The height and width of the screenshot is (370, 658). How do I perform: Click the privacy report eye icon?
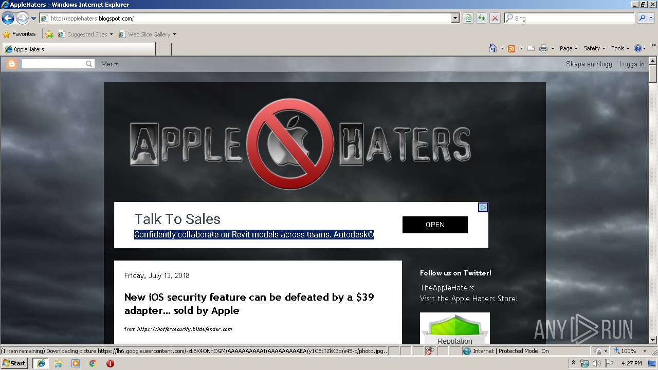[x=430, y=351]
